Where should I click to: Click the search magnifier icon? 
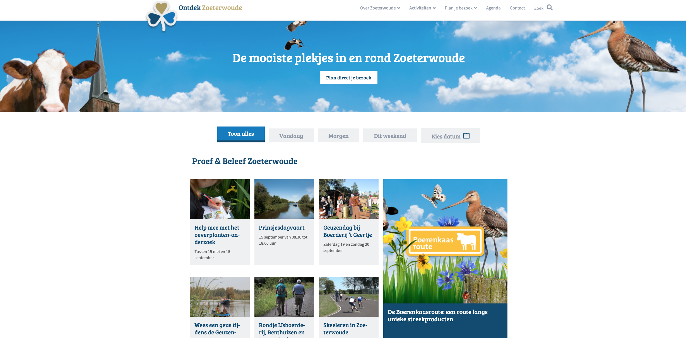pyautogui.click(x=550, y=8)
